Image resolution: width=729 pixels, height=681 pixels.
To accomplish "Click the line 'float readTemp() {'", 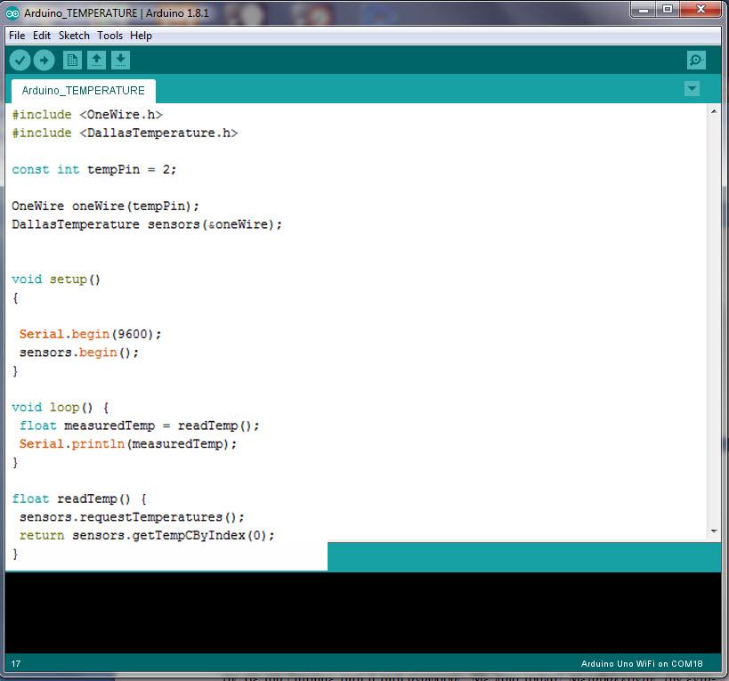I will tap(79, 499).
